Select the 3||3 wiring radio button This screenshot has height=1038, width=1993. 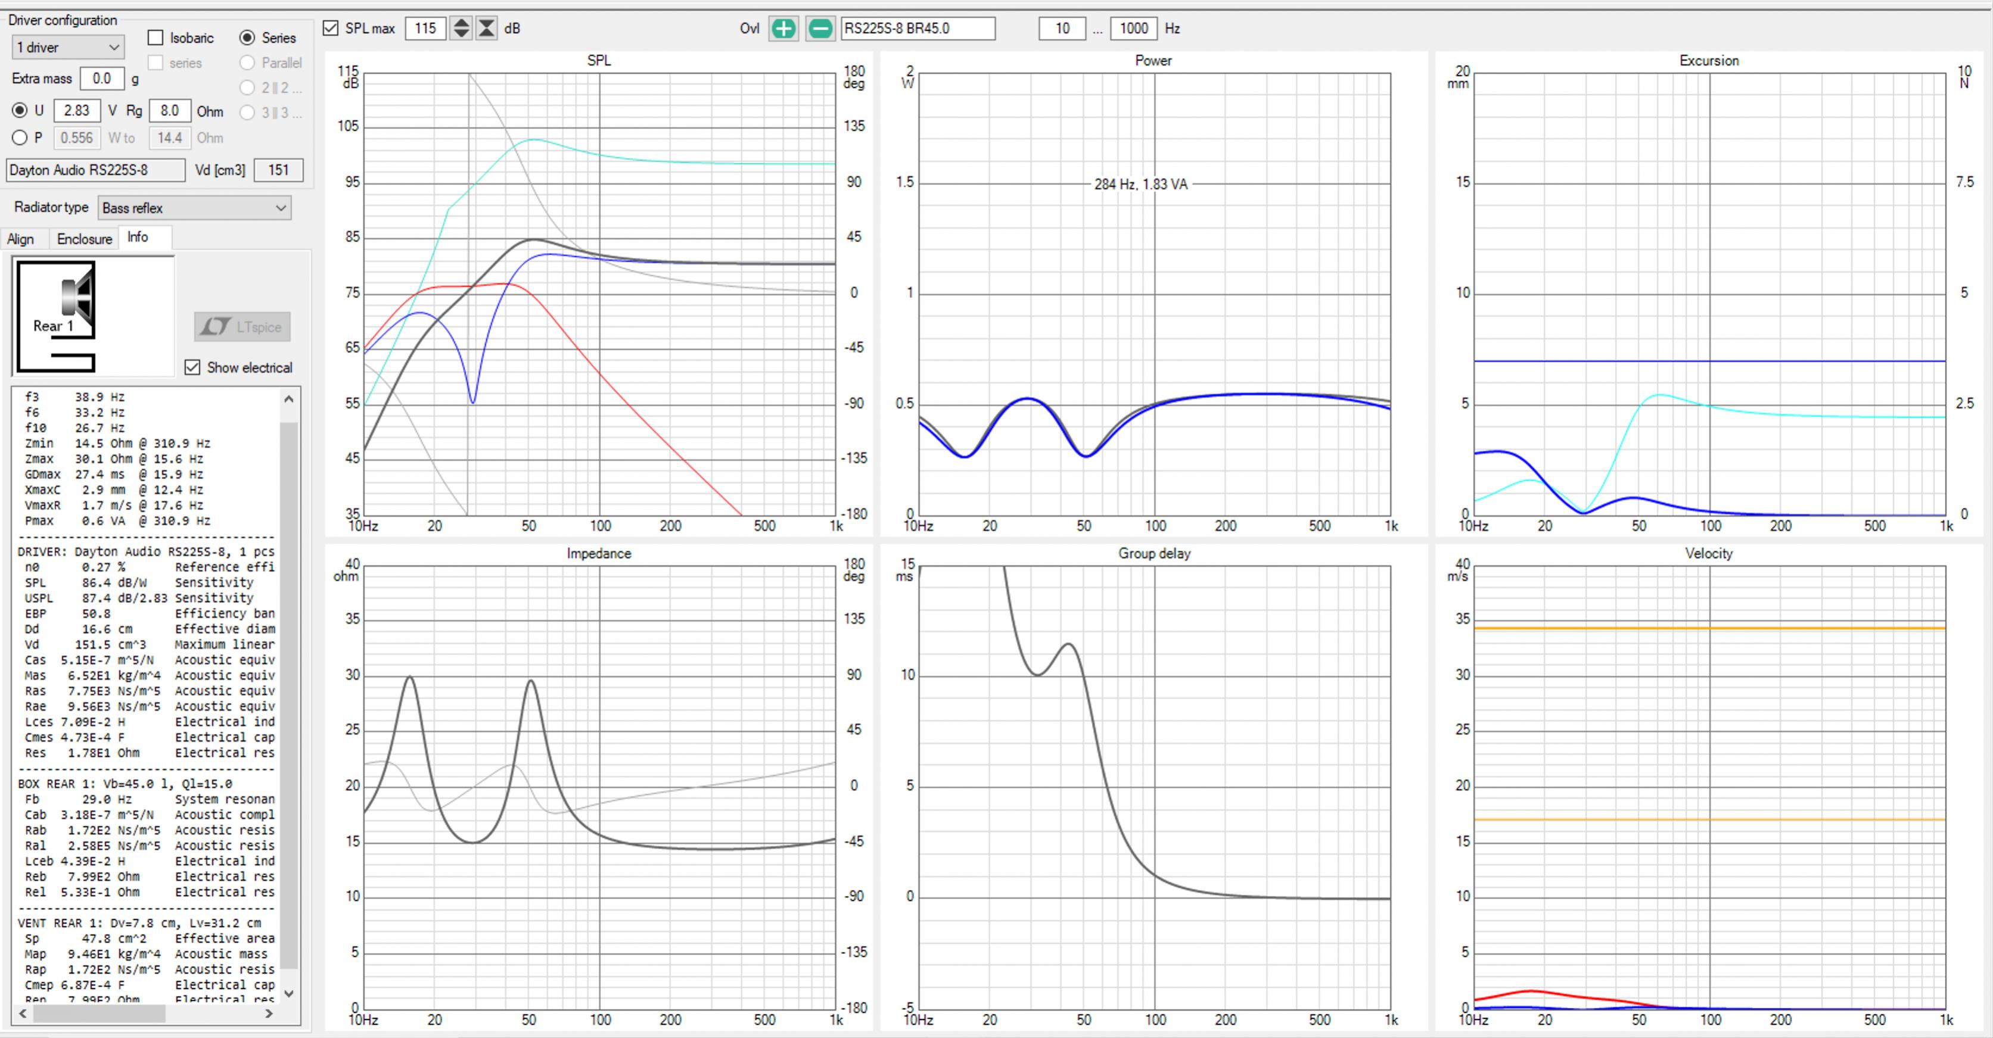tap(247, 112)
